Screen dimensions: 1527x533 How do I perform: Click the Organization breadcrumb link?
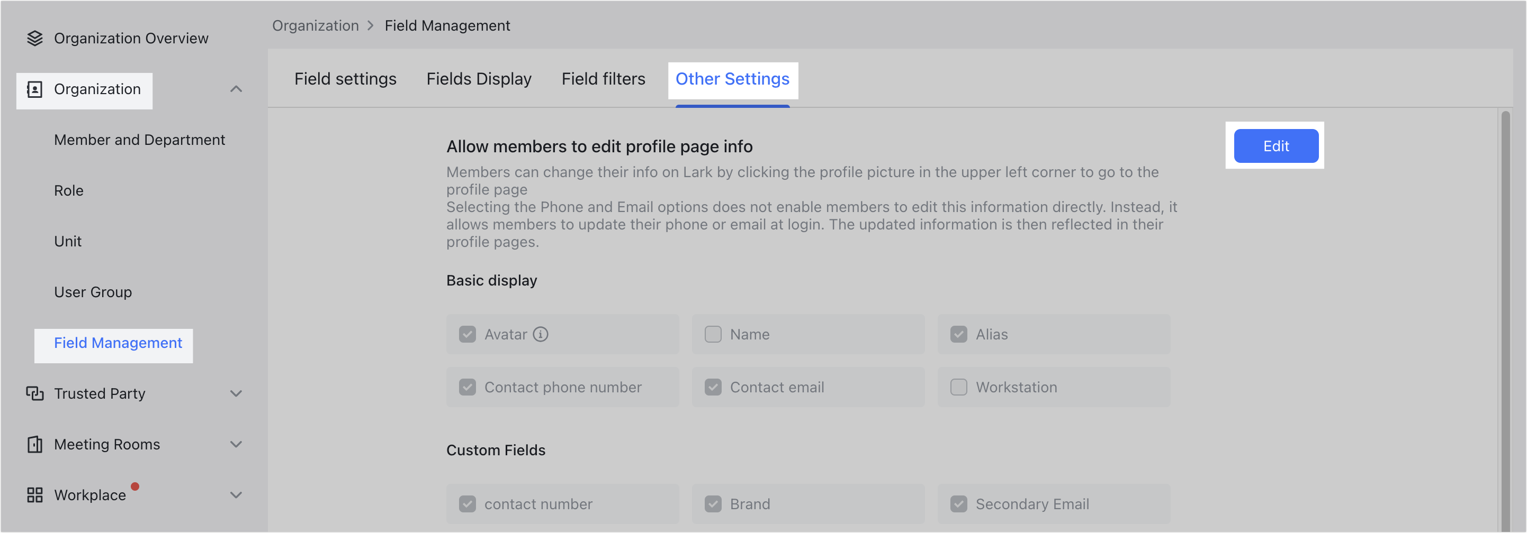pos(316,25)
